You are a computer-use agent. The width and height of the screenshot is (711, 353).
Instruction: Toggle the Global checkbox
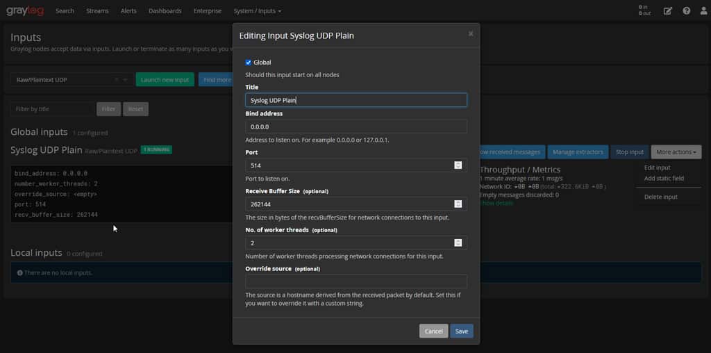[x=248, y=62]
